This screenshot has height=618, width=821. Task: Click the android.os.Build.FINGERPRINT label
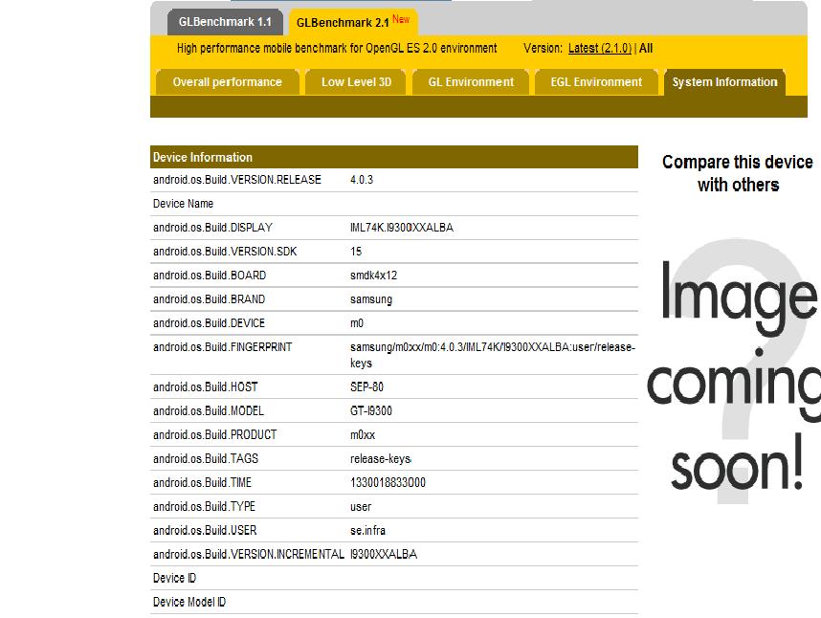(223, 347)
